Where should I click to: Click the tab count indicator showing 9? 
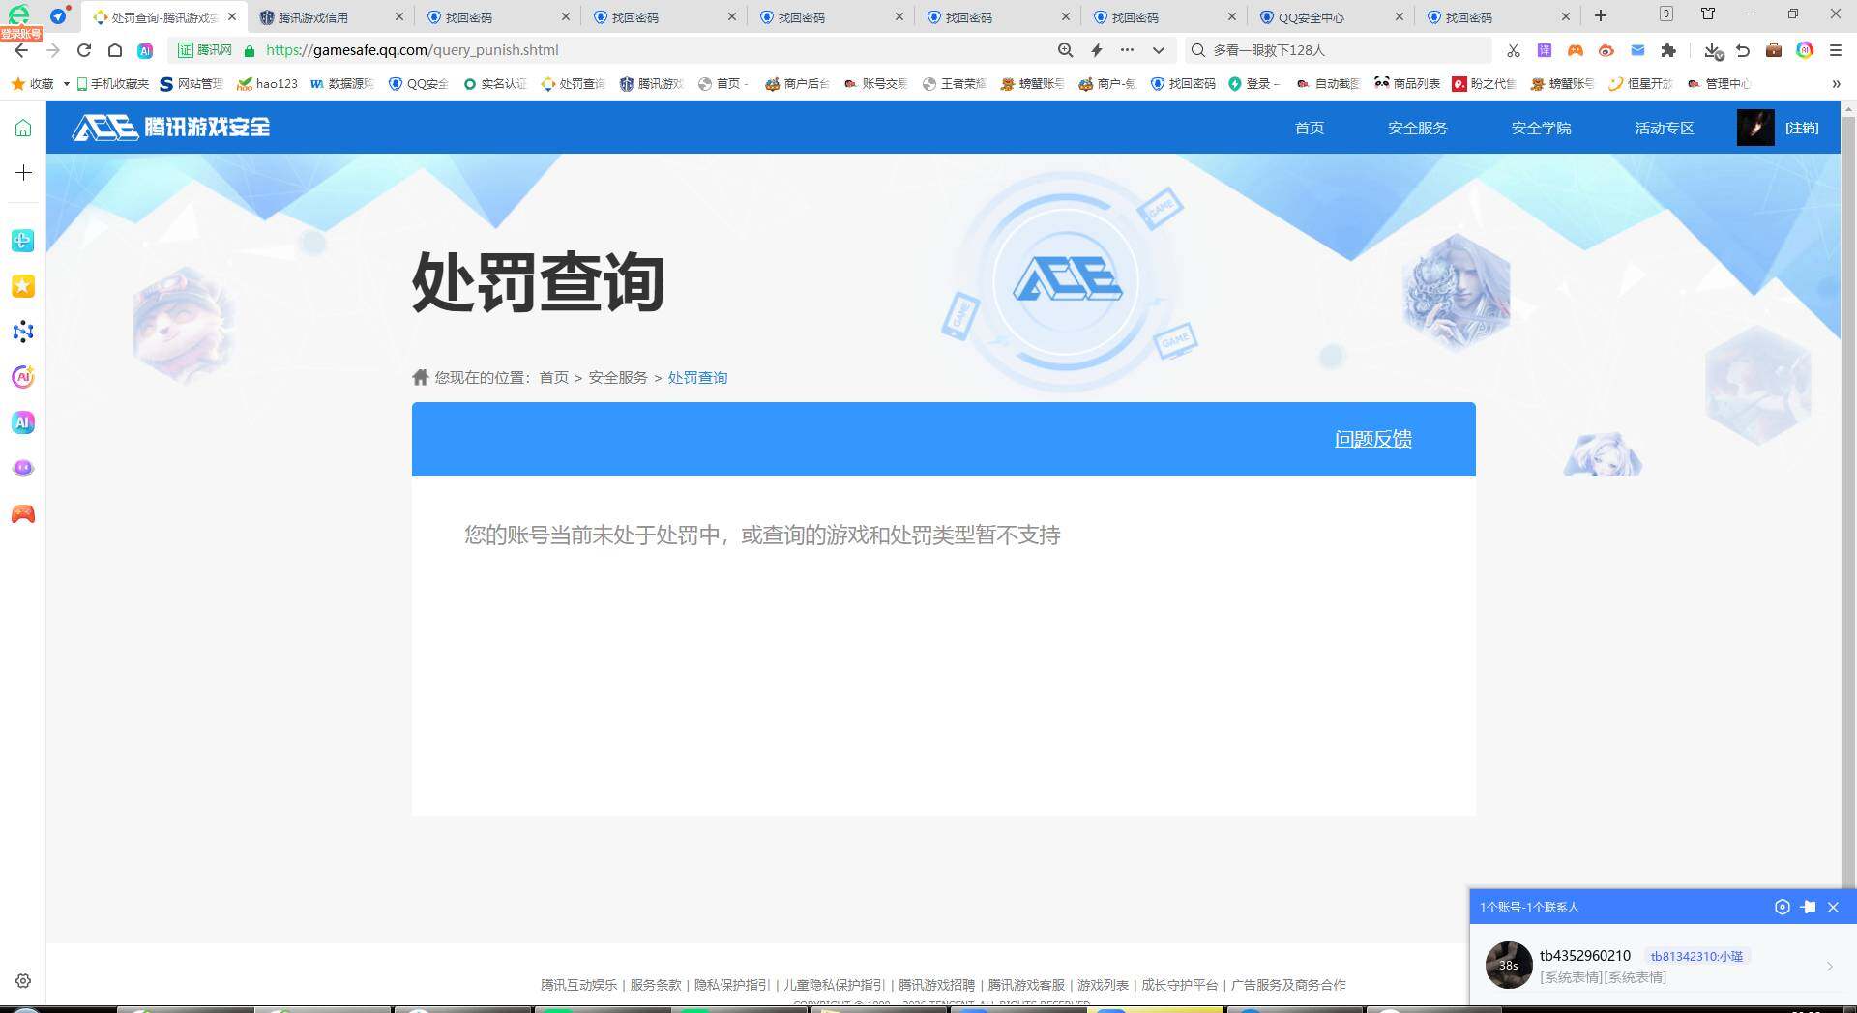click(x=1666, y=14)
